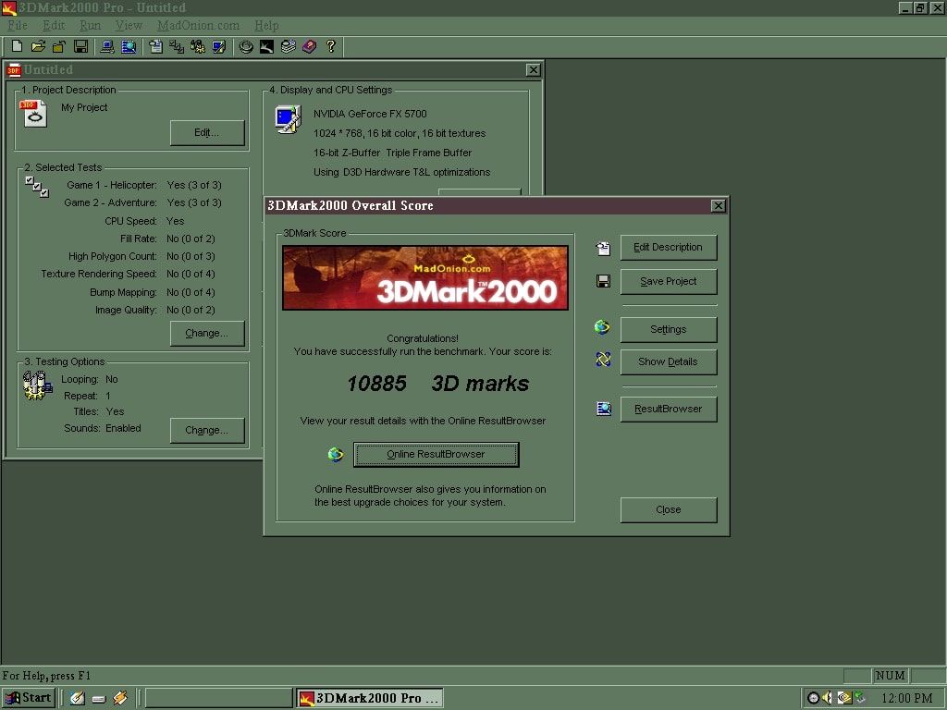
Task: Click the floppy icon beside Save Project
Action: tap(603, 281)
